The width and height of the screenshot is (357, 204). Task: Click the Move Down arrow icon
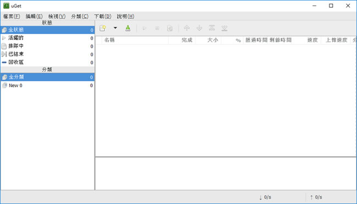click(x=199, y=28)
